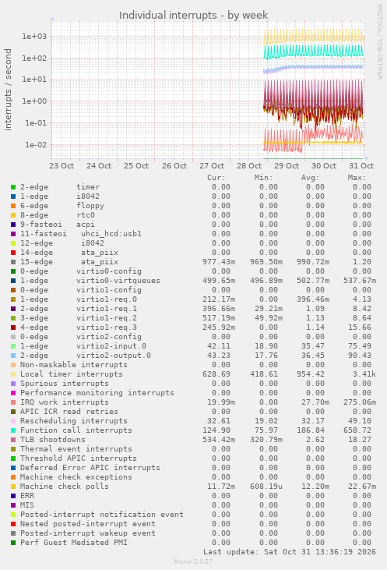The image size is (387, 570).
Task: Click the MIS legend label
Action: tap(27, 505)
